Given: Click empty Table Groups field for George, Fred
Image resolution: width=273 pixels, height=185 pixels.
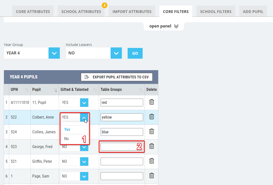Looking at the screenshot, I should coord(122,147).
